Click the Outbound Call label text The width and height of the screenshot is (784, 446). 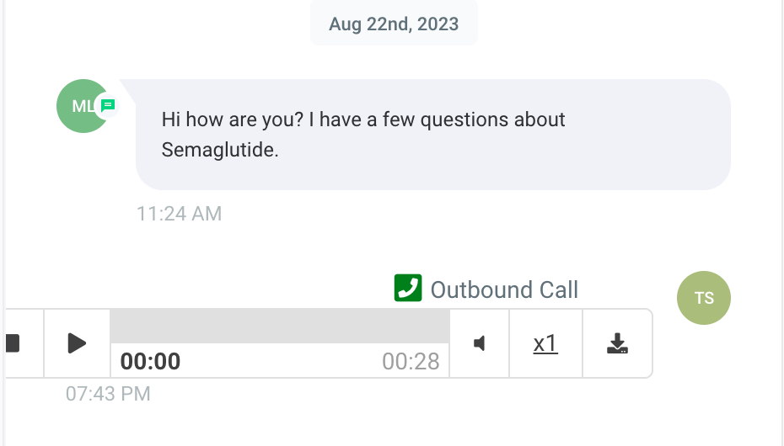click(x=504, y=289)
